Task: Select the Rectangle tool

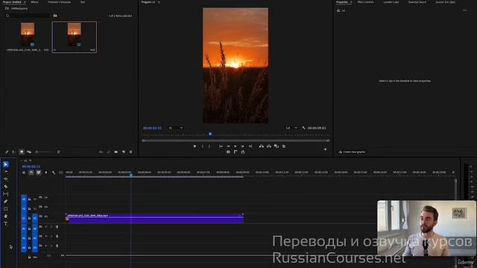Action: click(6, 208)
